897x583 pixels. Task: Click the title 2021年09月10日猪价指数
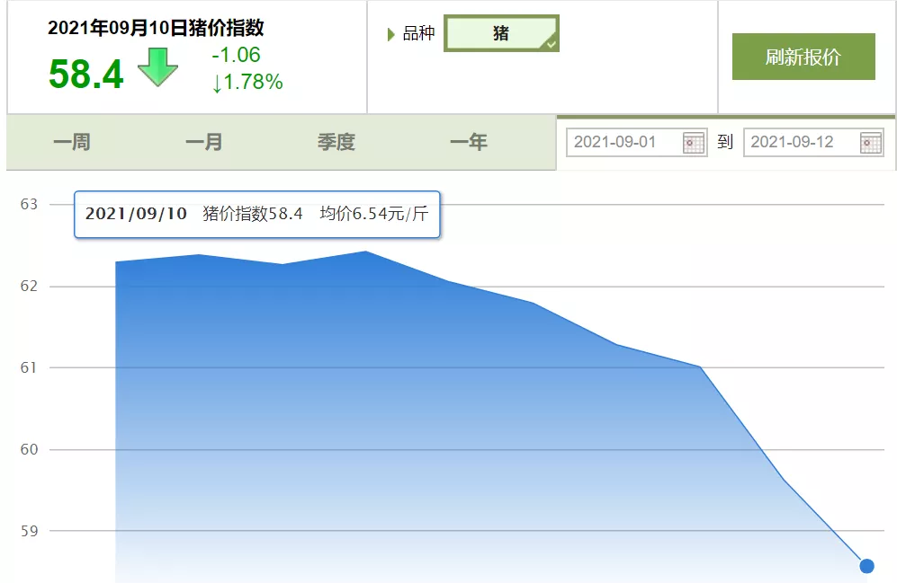pyautogui.click(x=156, y=28)
